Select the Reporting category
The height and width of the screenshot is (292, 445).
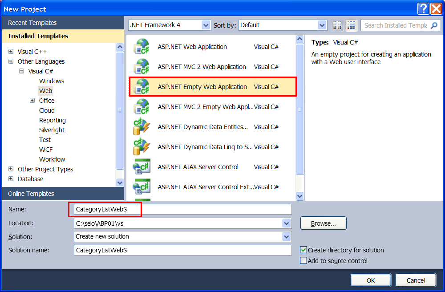coord(52,120)
